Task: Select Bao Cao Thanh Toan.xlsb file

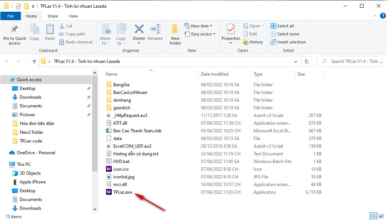Action: (x=134, y=131)
